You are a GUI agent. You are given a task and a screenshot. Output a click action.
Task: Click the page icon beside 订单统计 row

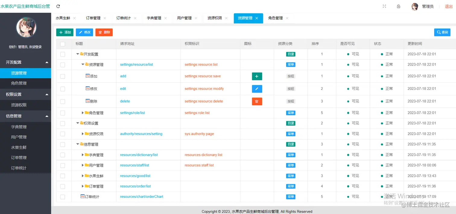coord(83,196)
